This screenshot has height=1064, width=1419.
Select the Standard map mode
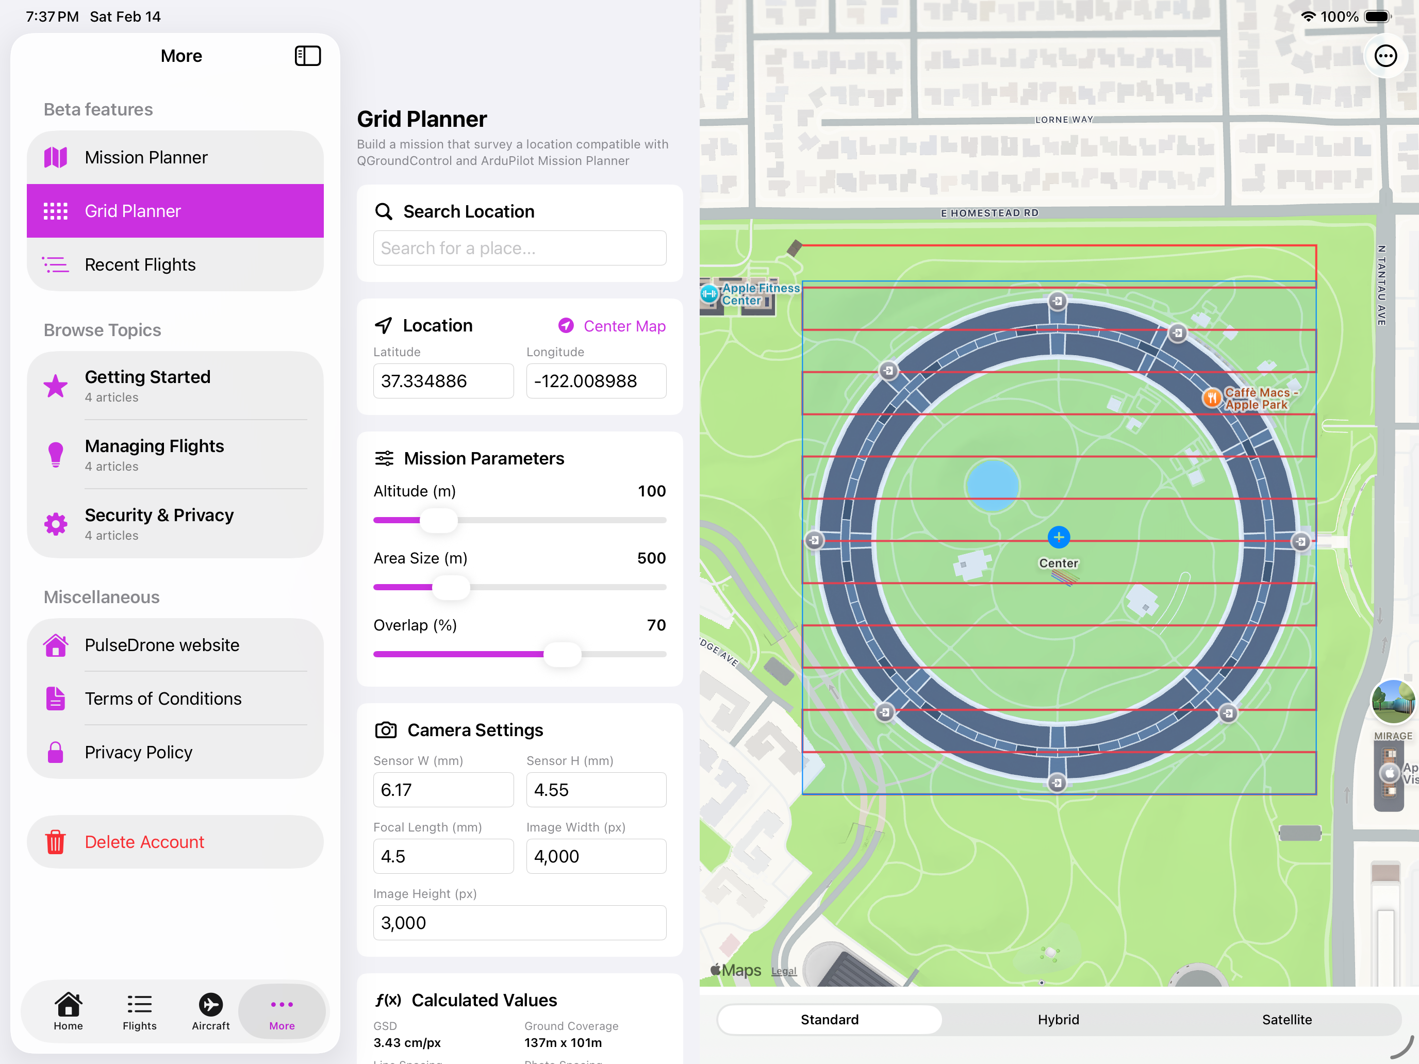point(830,1020)
